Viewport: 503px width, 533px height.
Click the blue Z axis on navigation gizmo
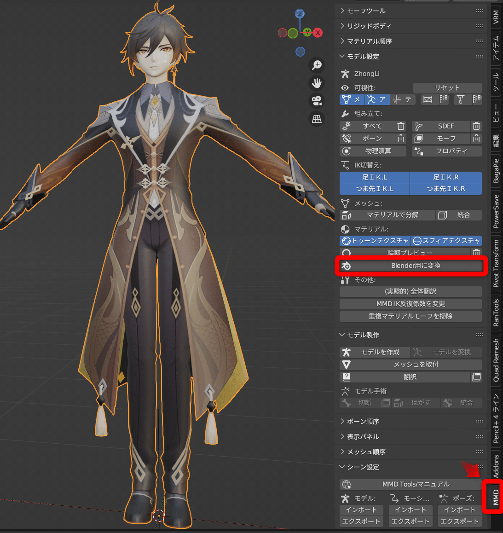tap(300, 14)
